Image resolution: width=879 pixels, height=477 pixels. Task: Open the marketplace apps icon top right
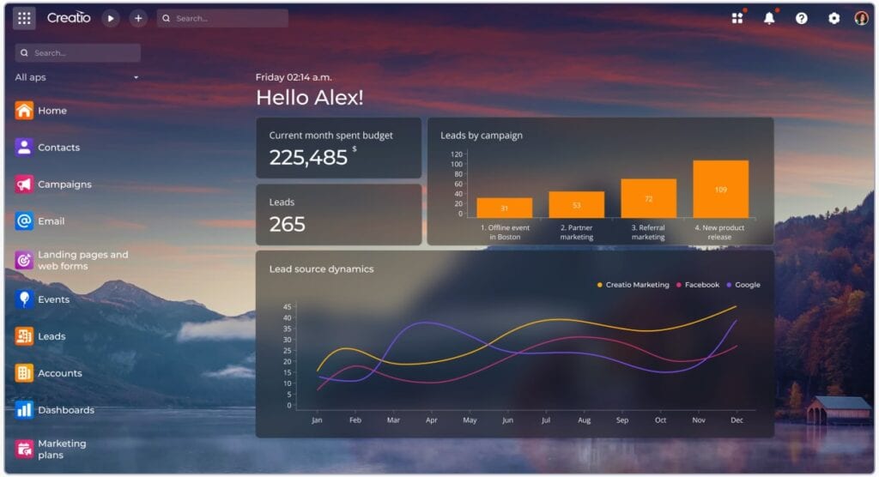(x=737, y=18)
